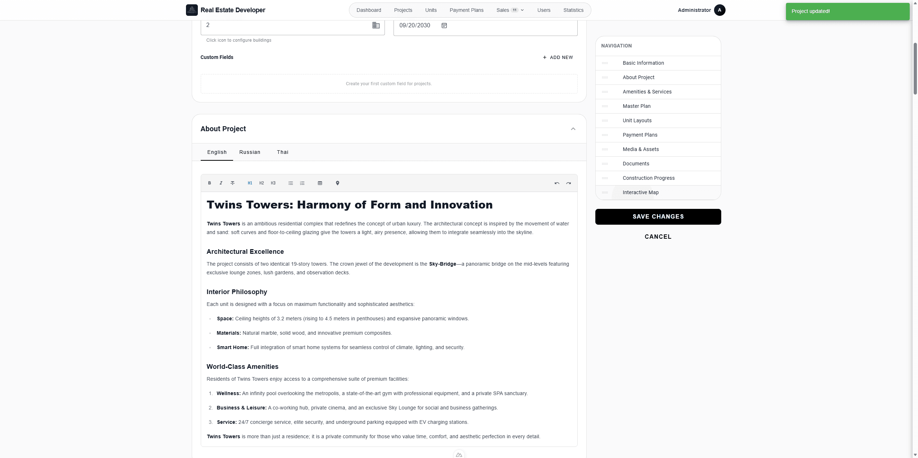This screenshot has height=458, width=918.
Task: Switch to the Russian language tab
Action: 250,152
